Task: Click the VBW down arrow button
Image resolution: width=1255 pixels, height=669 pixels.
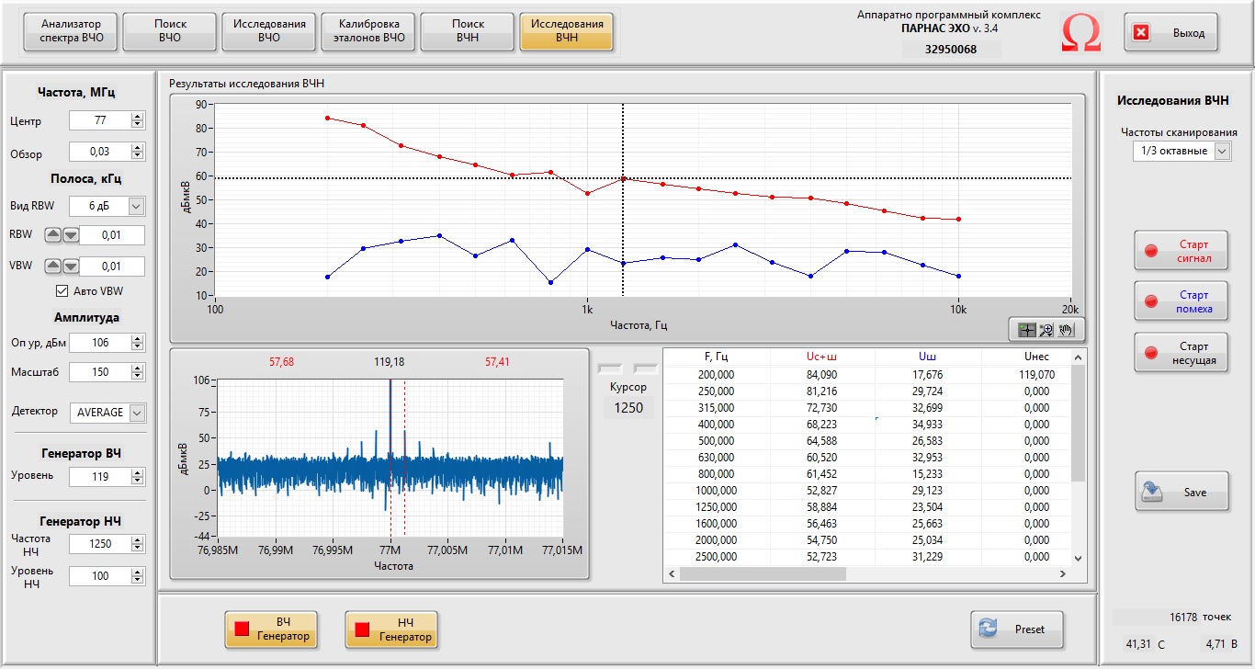Action: point(70,266)
